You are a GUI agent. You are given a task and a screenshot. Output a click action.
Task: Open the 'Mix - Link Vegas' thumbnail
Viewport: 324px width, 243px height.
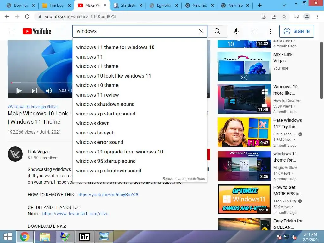click(x=244, y=66)
